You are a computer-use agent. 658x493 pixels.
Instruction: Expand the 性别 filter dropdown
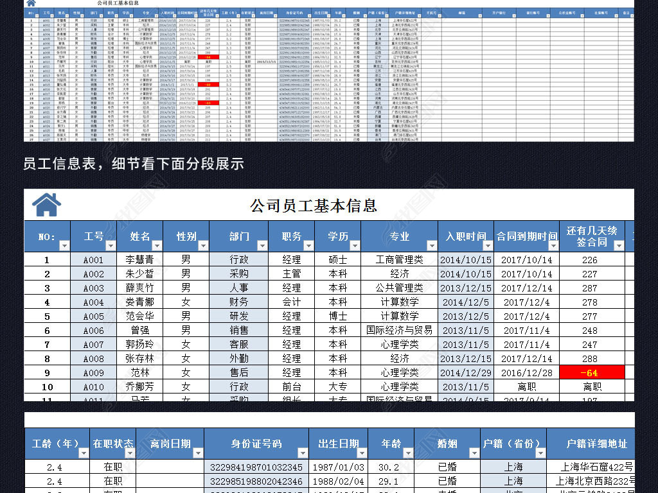coord(203,245)
